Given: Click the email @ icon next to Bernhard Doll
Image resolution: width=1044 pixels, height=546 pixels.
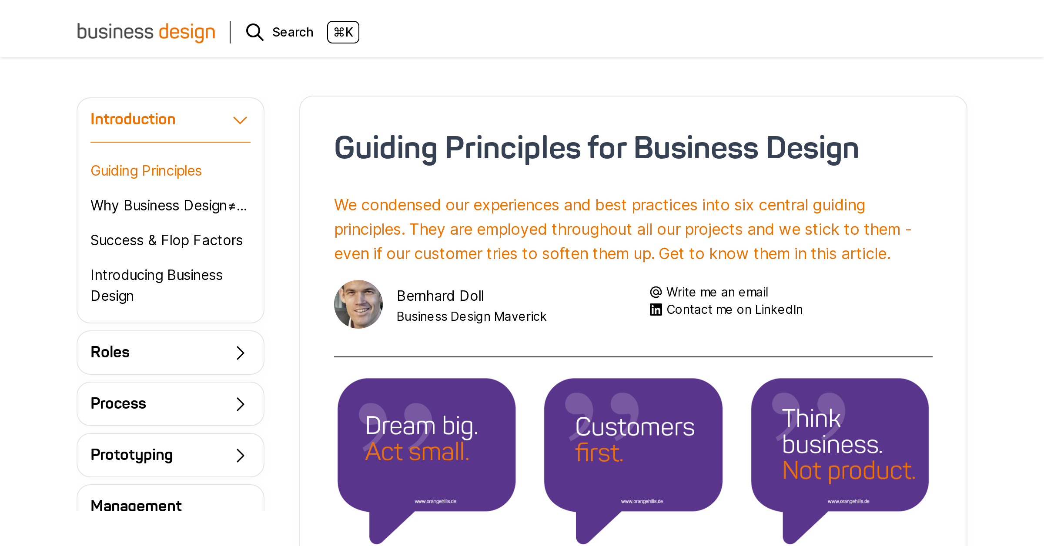Looking at the screenshot, I should (656, 292).
